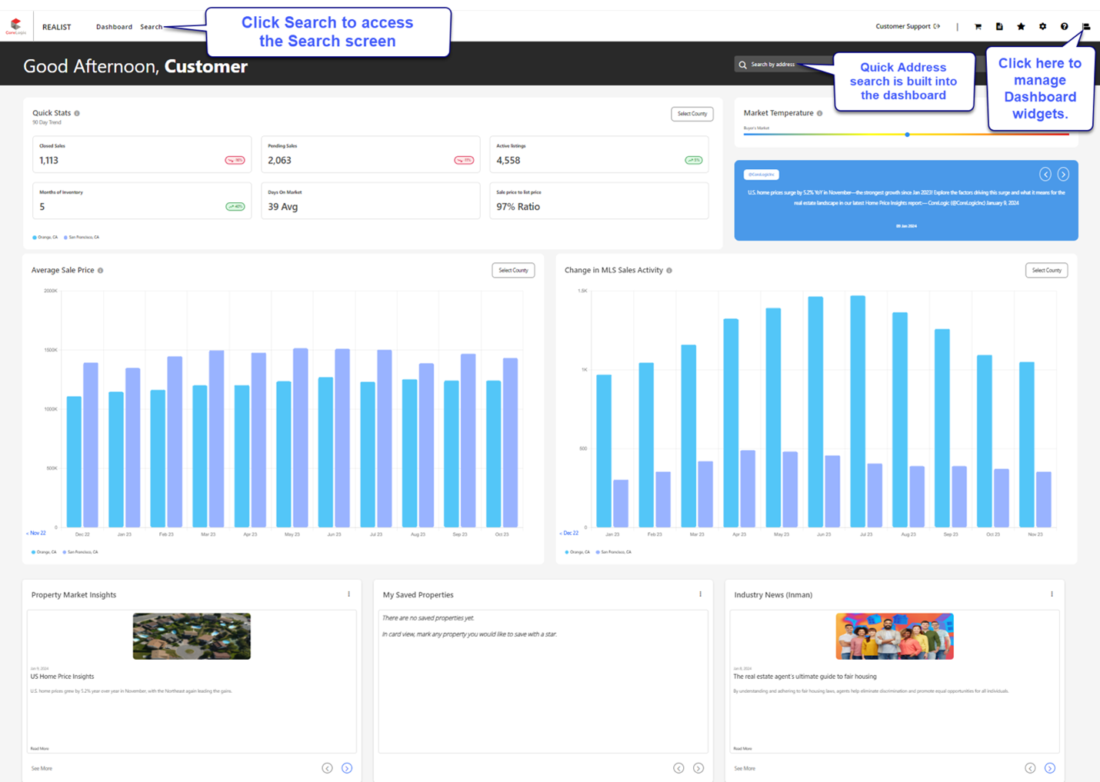This screenshot has width=1100, height=782.
Task: Toggle San Francisco, CA series in Average Sale Price
Action: coord(81,552)
